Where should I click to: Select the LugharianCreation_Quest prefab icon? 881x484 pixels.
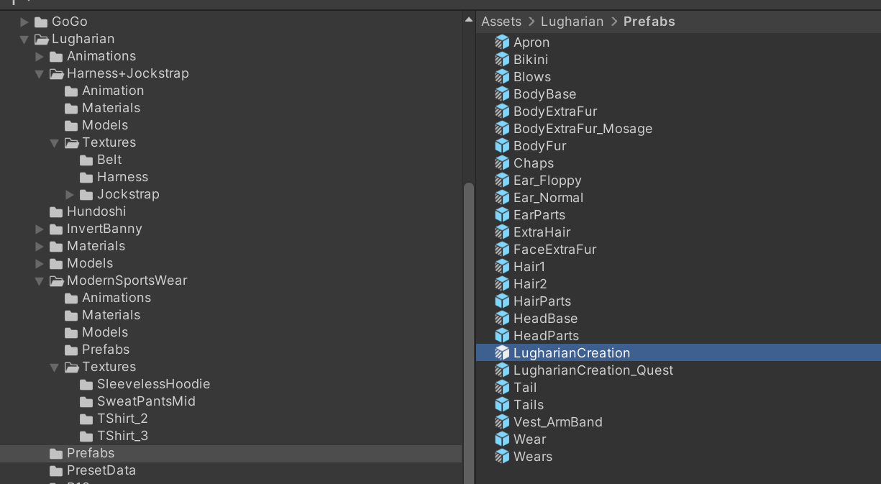[502, 370]
